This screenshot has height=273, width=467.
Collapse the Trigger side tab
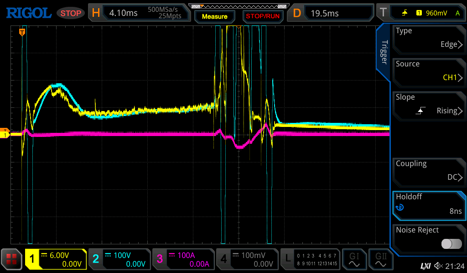click(x=384, y=52)
